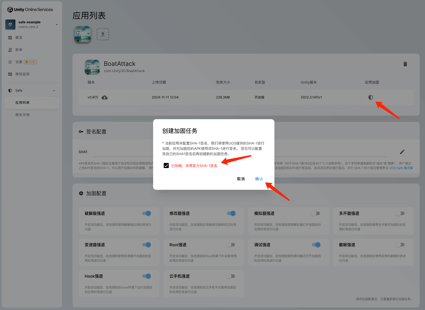
Task: Go to 设置 in the sidebar
Action: [x=19, y=62]
